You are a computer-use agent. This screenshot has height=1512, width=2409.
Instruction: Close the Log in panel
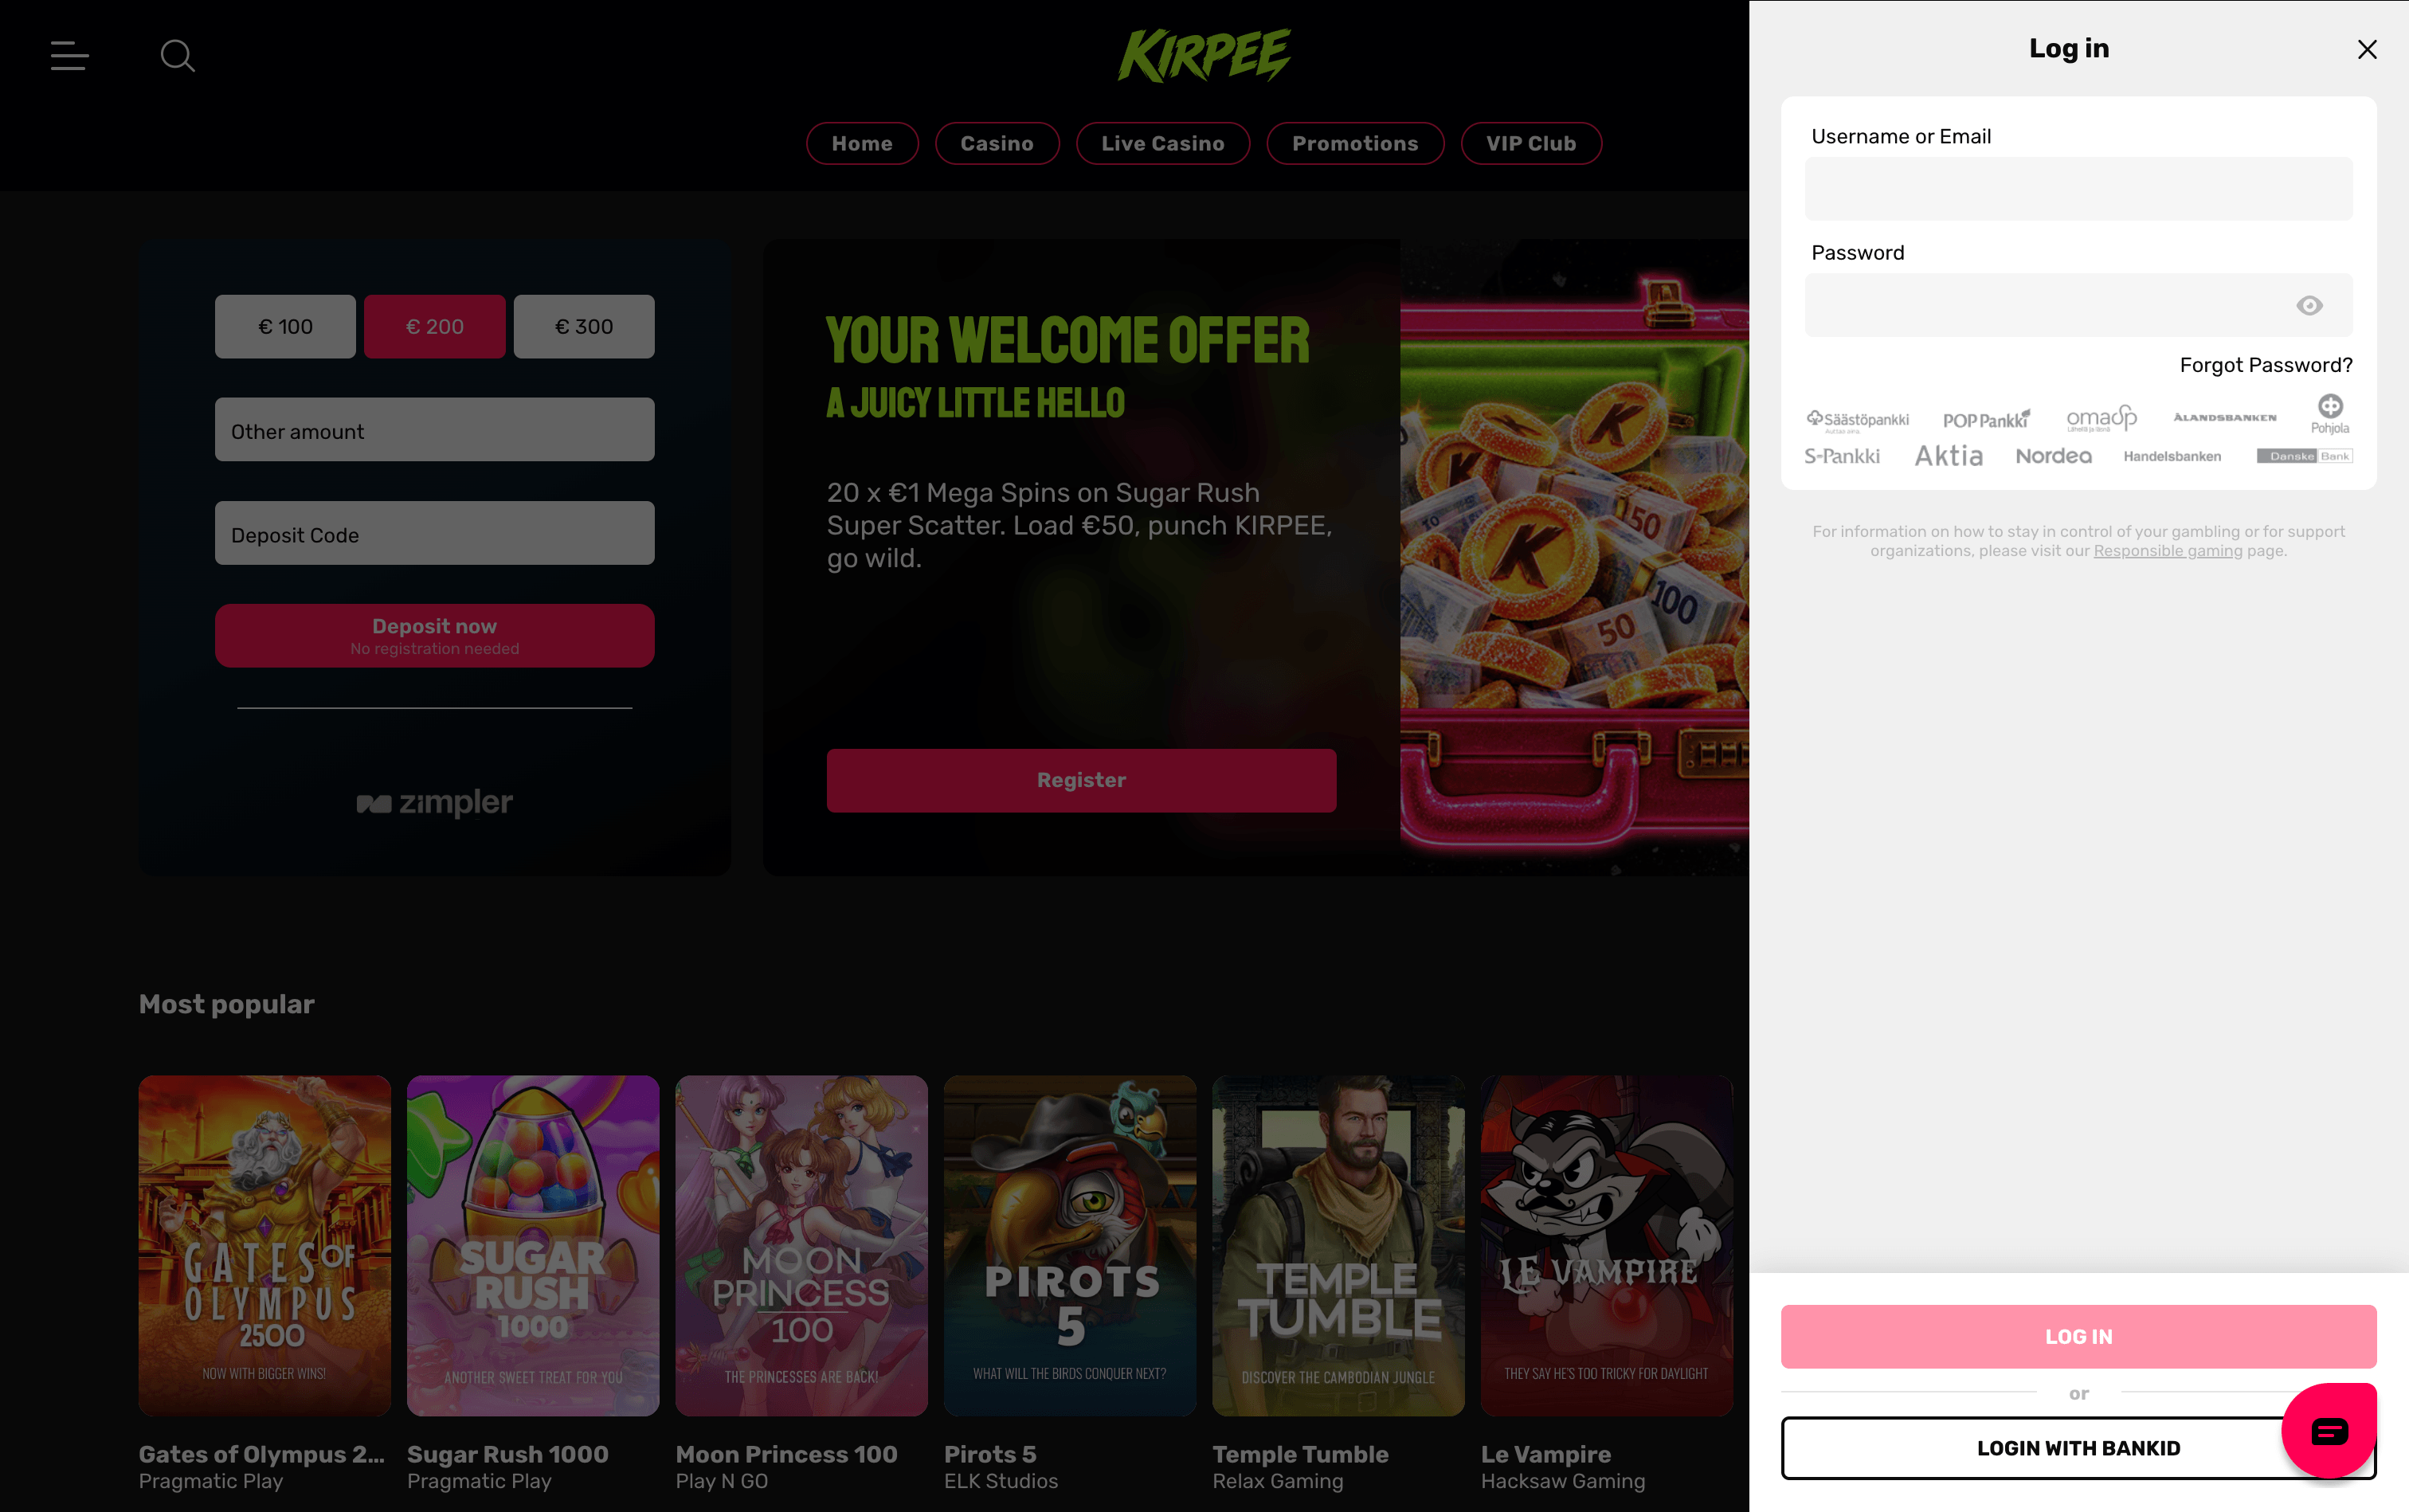(2366, 49)
